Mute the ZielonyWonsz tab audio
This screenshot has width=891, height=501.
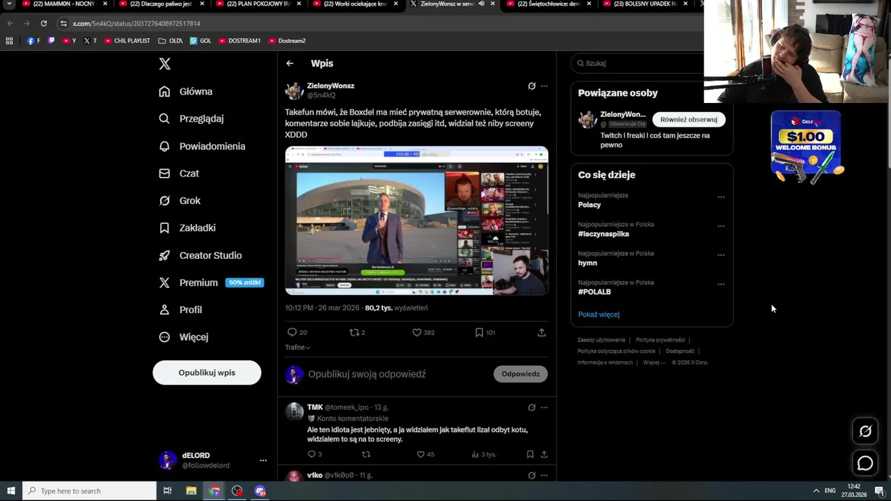[x=481, y=4]
